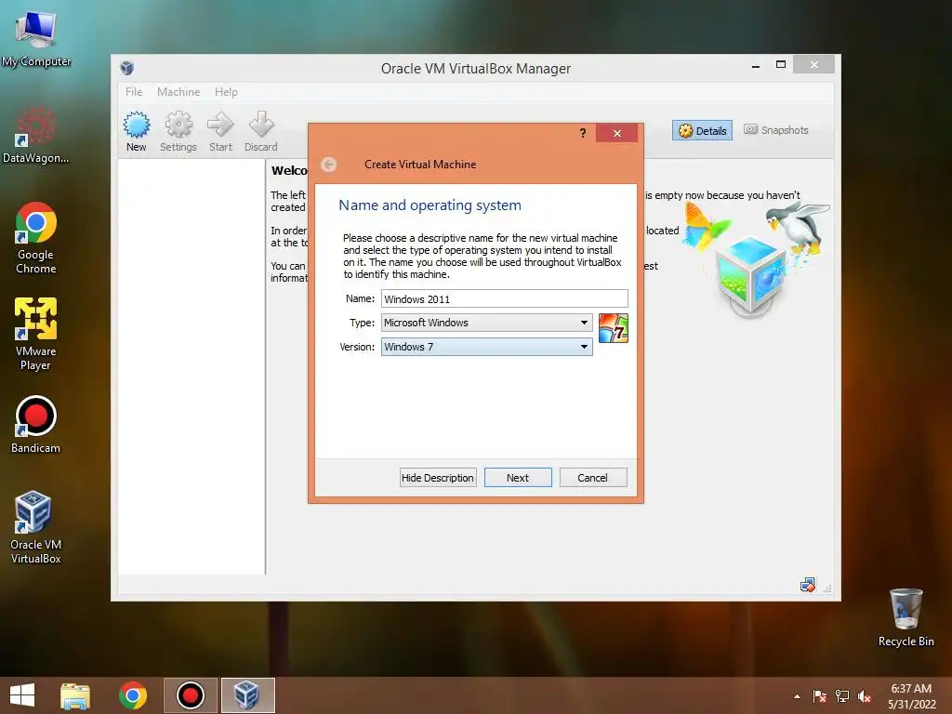Click the Name field containing Windows 2011

pos(505,298)
